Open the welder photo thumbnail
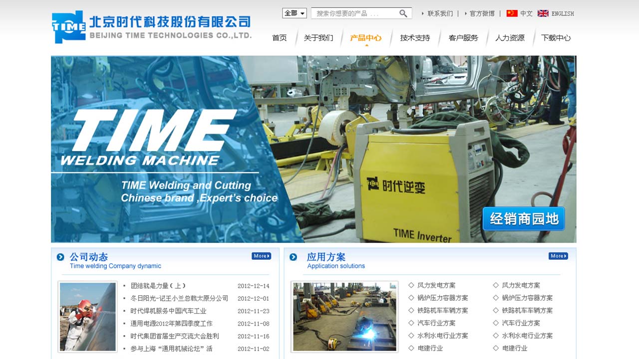 pyautogui.click(x=88, y=317)
